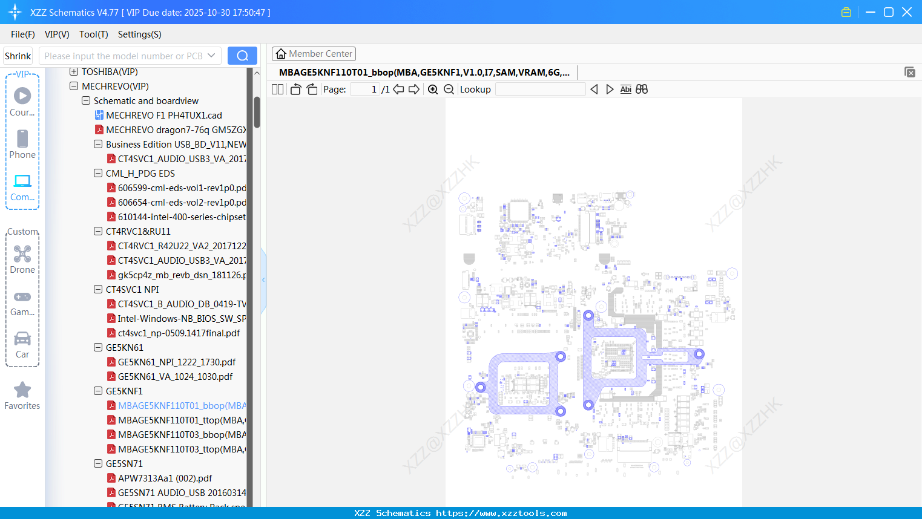The width and height of the screenshot is (922, 519).
Task: Open the VIP(V) menu
Action: click(x=57, y=34)
